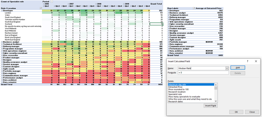
Task: Expand Qtr4 under 2019
Action: tap(145, 6)
